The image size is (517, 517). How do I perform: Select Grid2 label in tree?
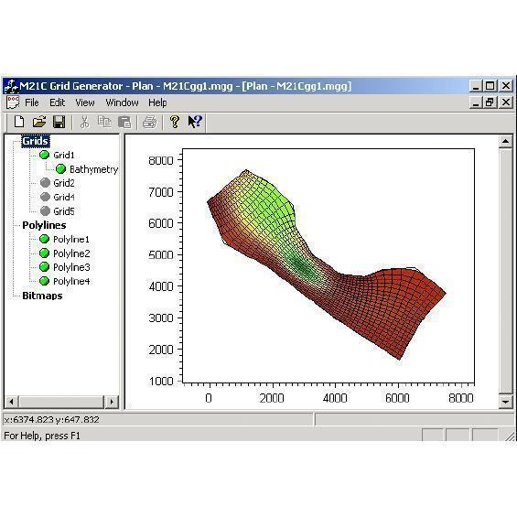(64, 183)
